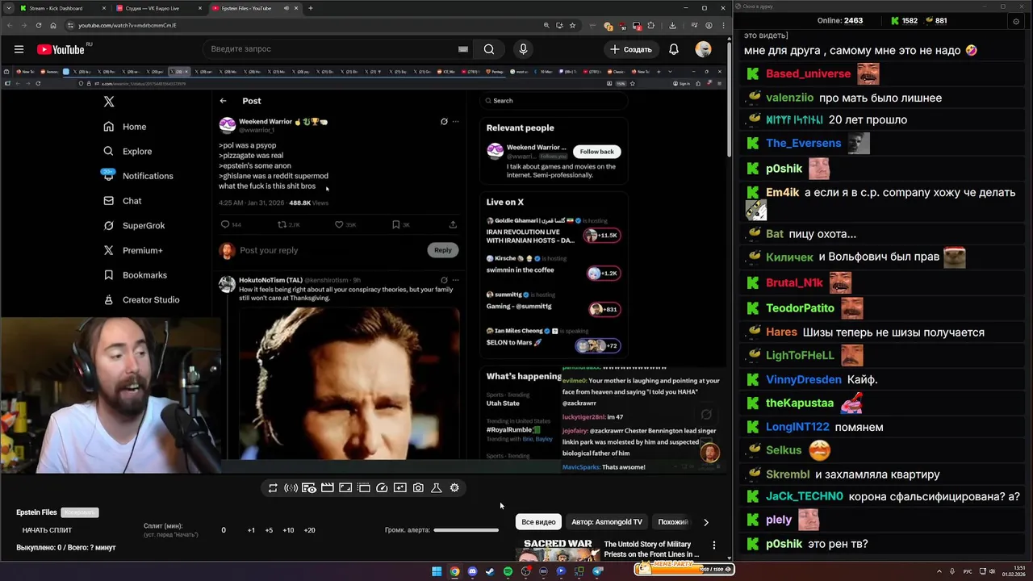Select the Автор: Asmongold TV chip
Viewport: 1033px width, 581px height.
tap(607, 522)
